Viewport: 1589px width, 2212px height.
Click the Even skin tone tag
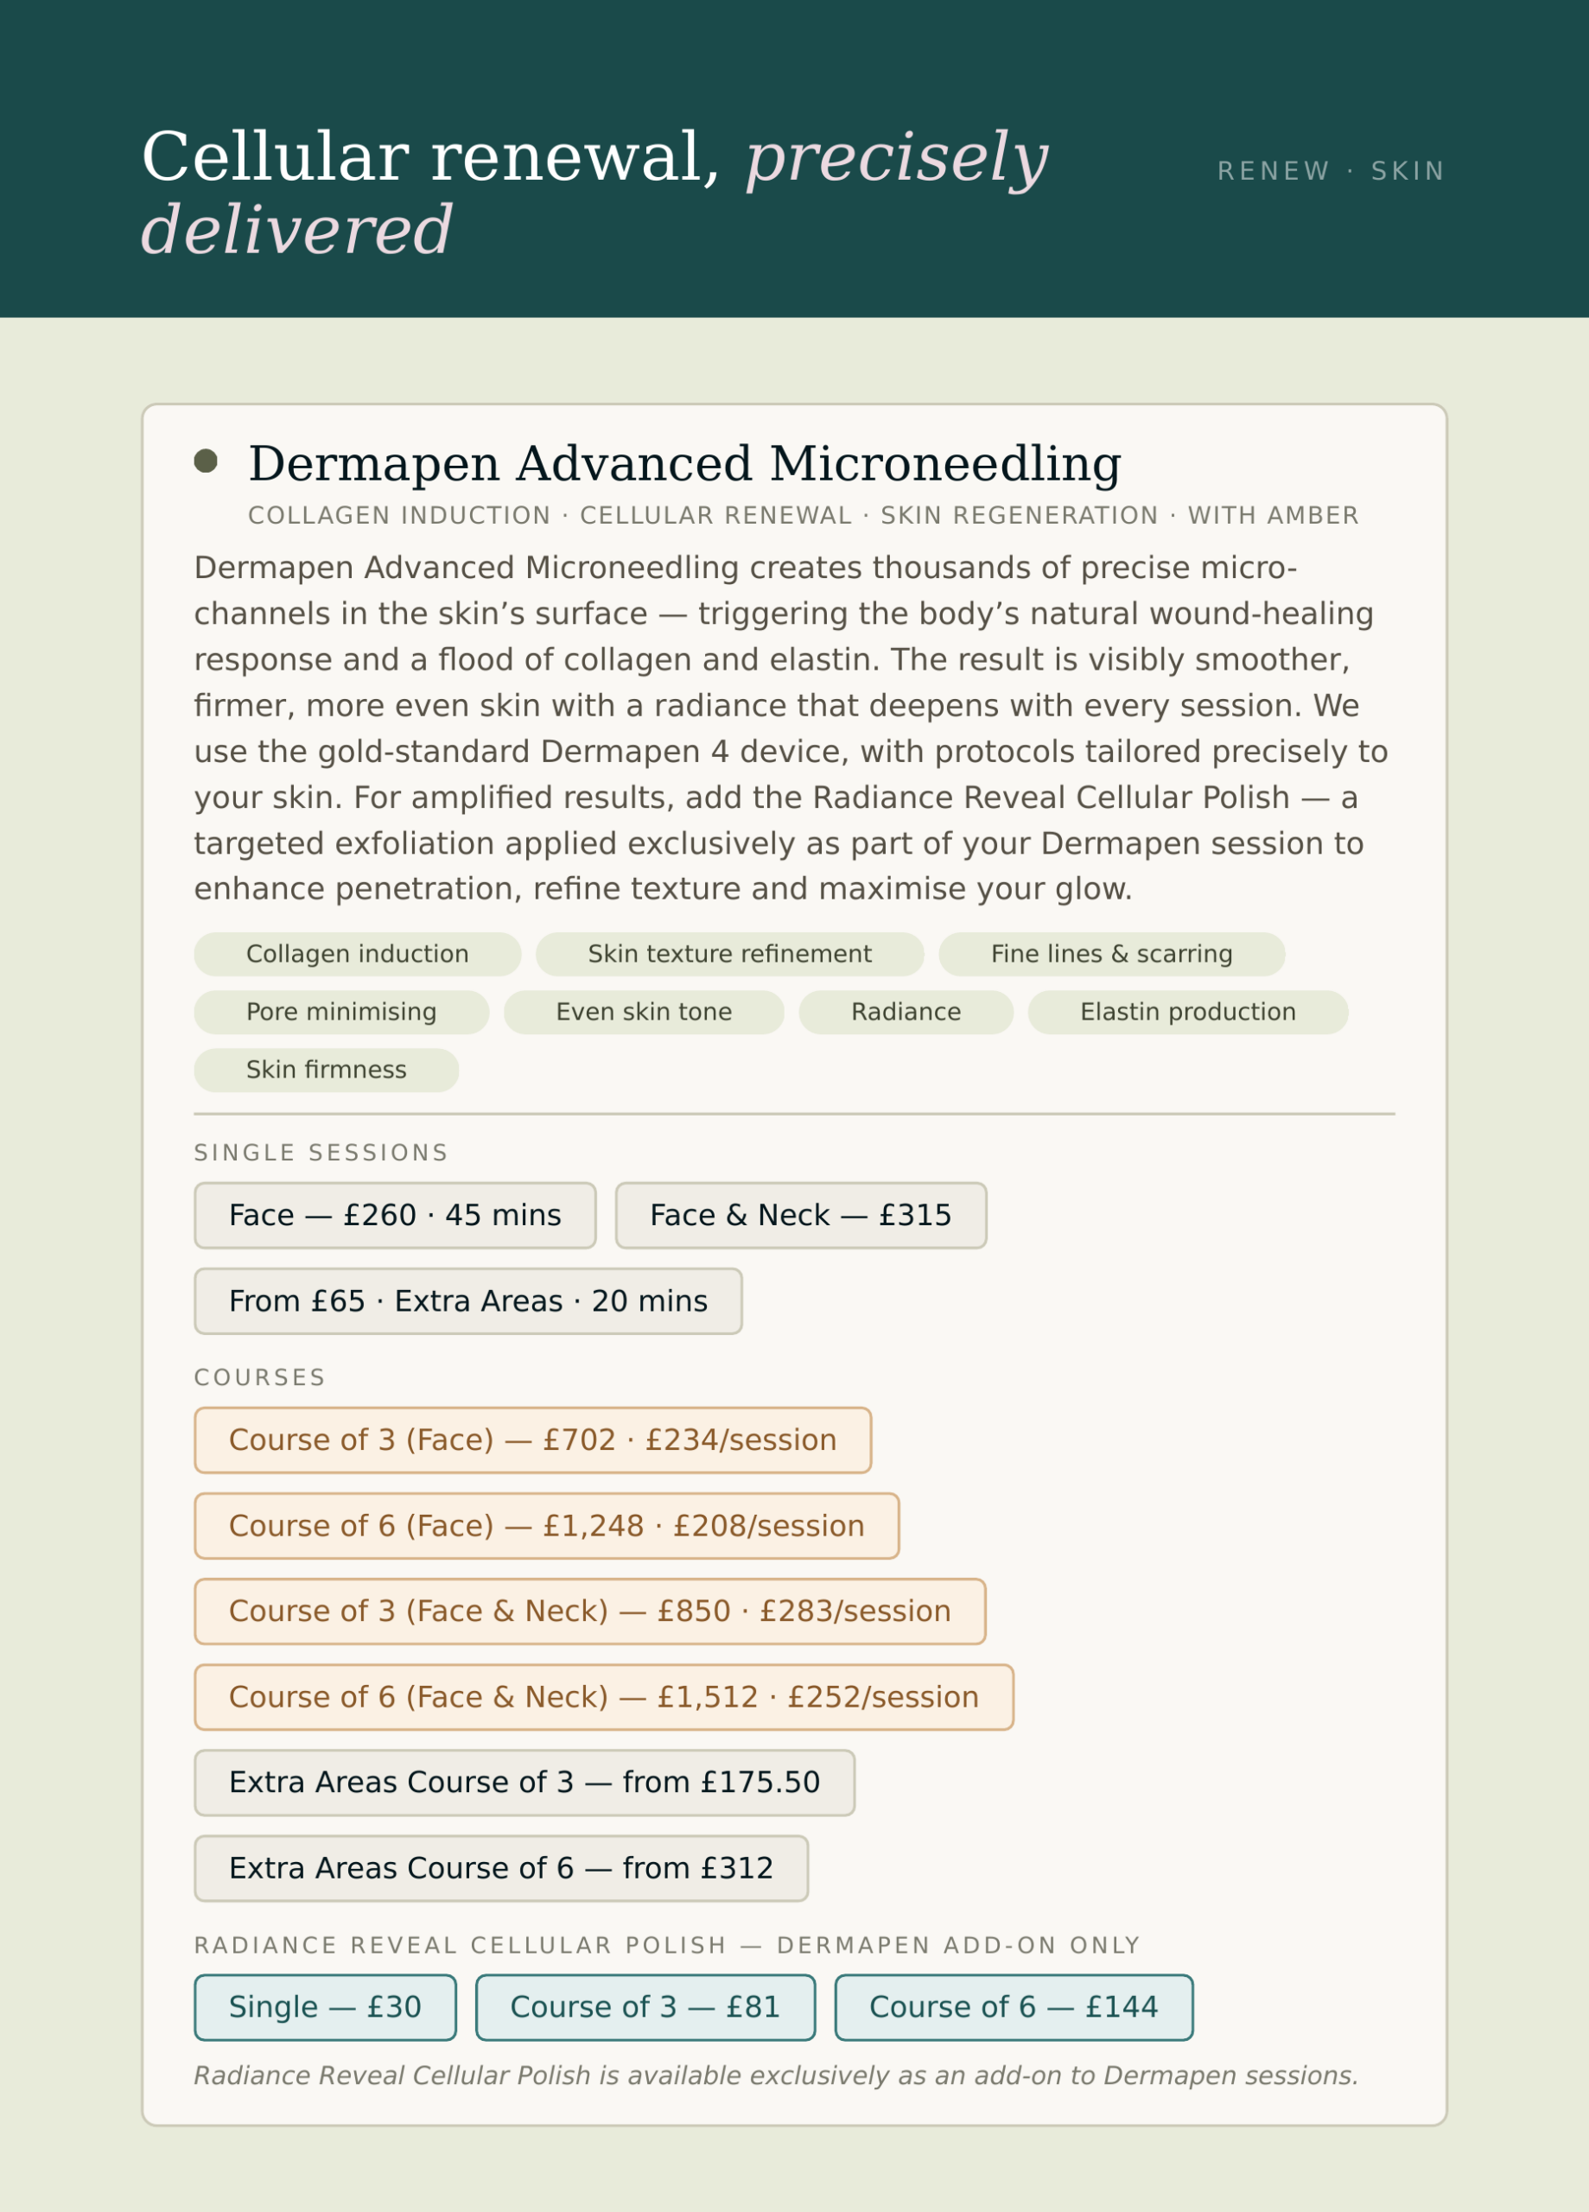644,1013
